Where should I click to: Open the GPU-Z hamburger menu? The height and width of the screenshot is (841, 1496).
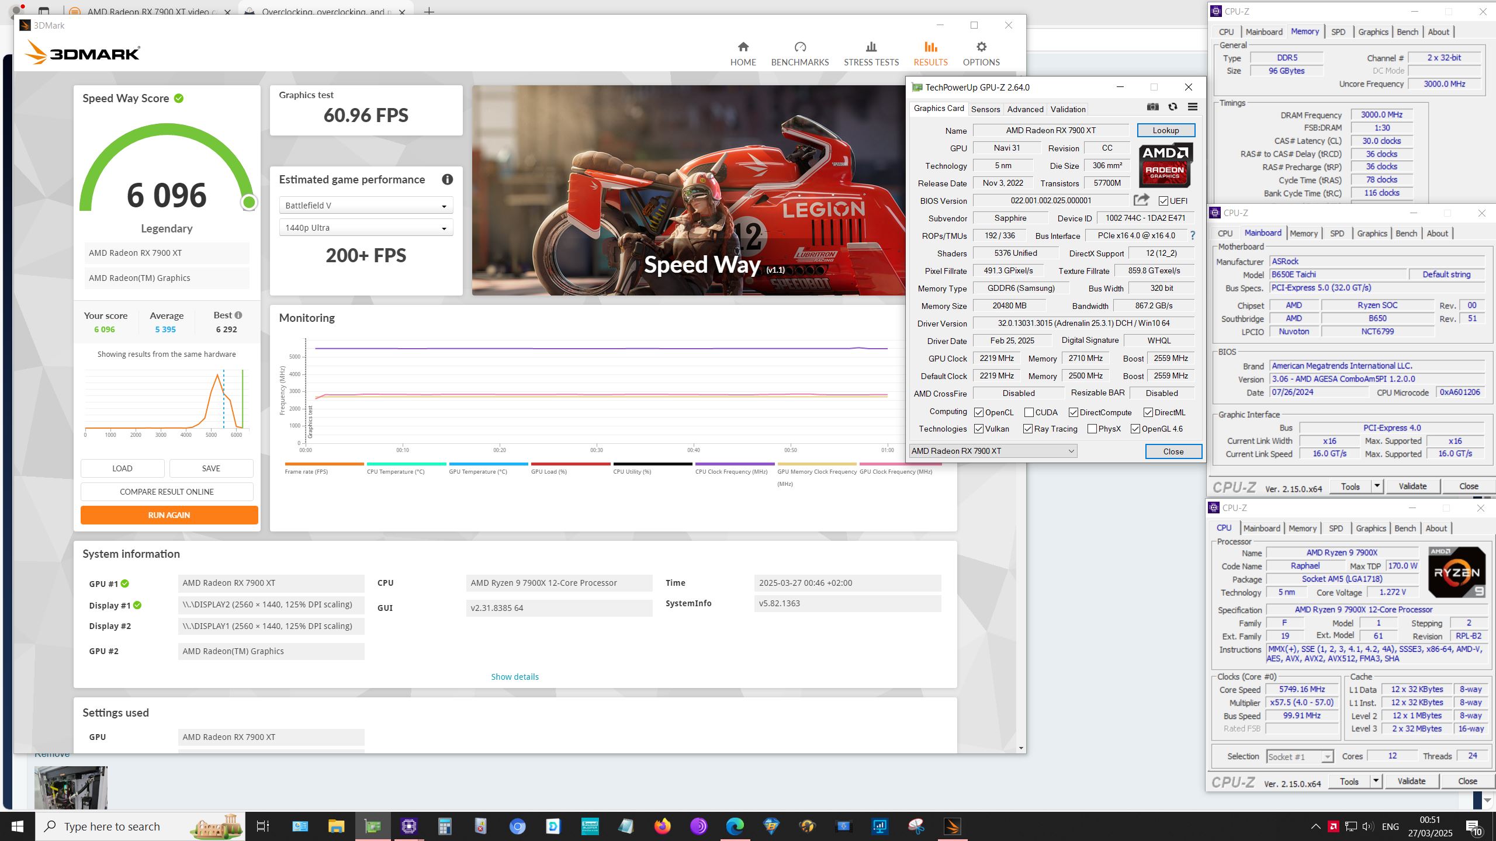point(1193,107)
